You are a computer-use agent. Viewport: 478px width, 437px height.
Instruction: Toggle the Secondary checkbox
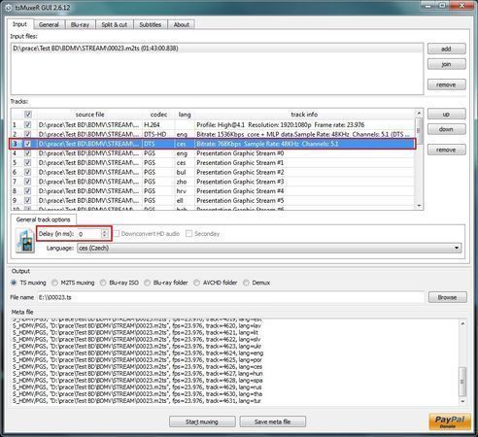click(189, 233)
